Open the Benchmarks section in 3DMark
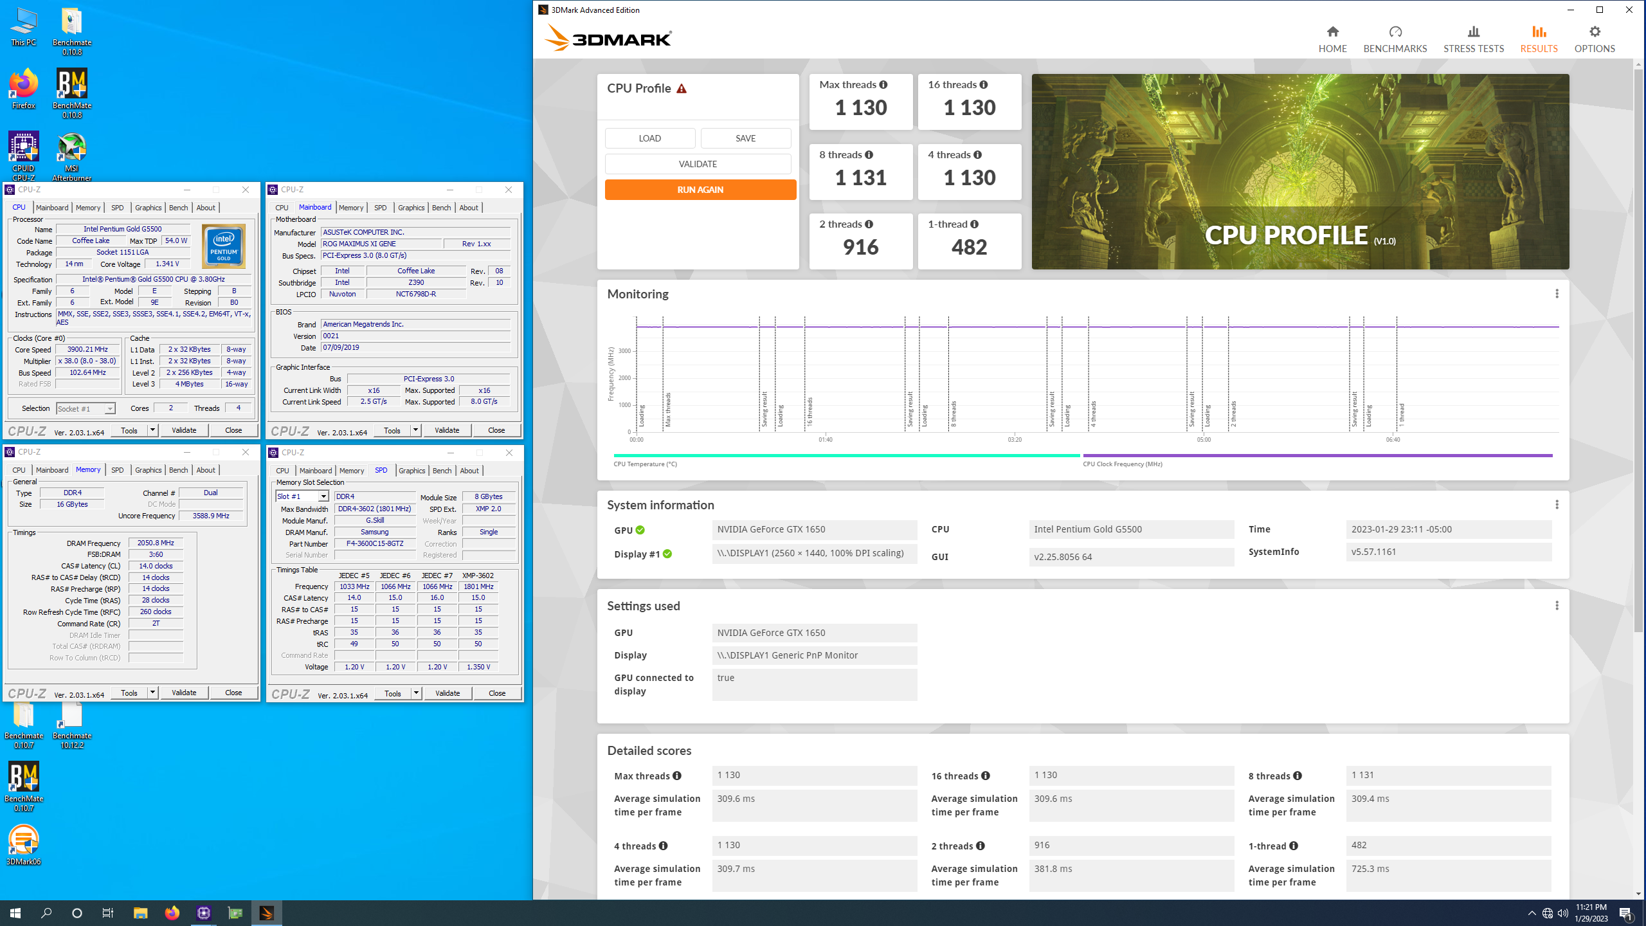 pyautogui.click(x=1395, y=39)
